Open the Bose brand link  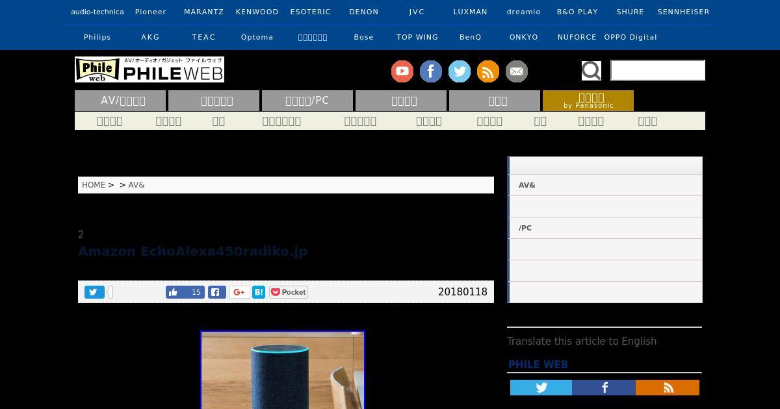pos(364,37)
